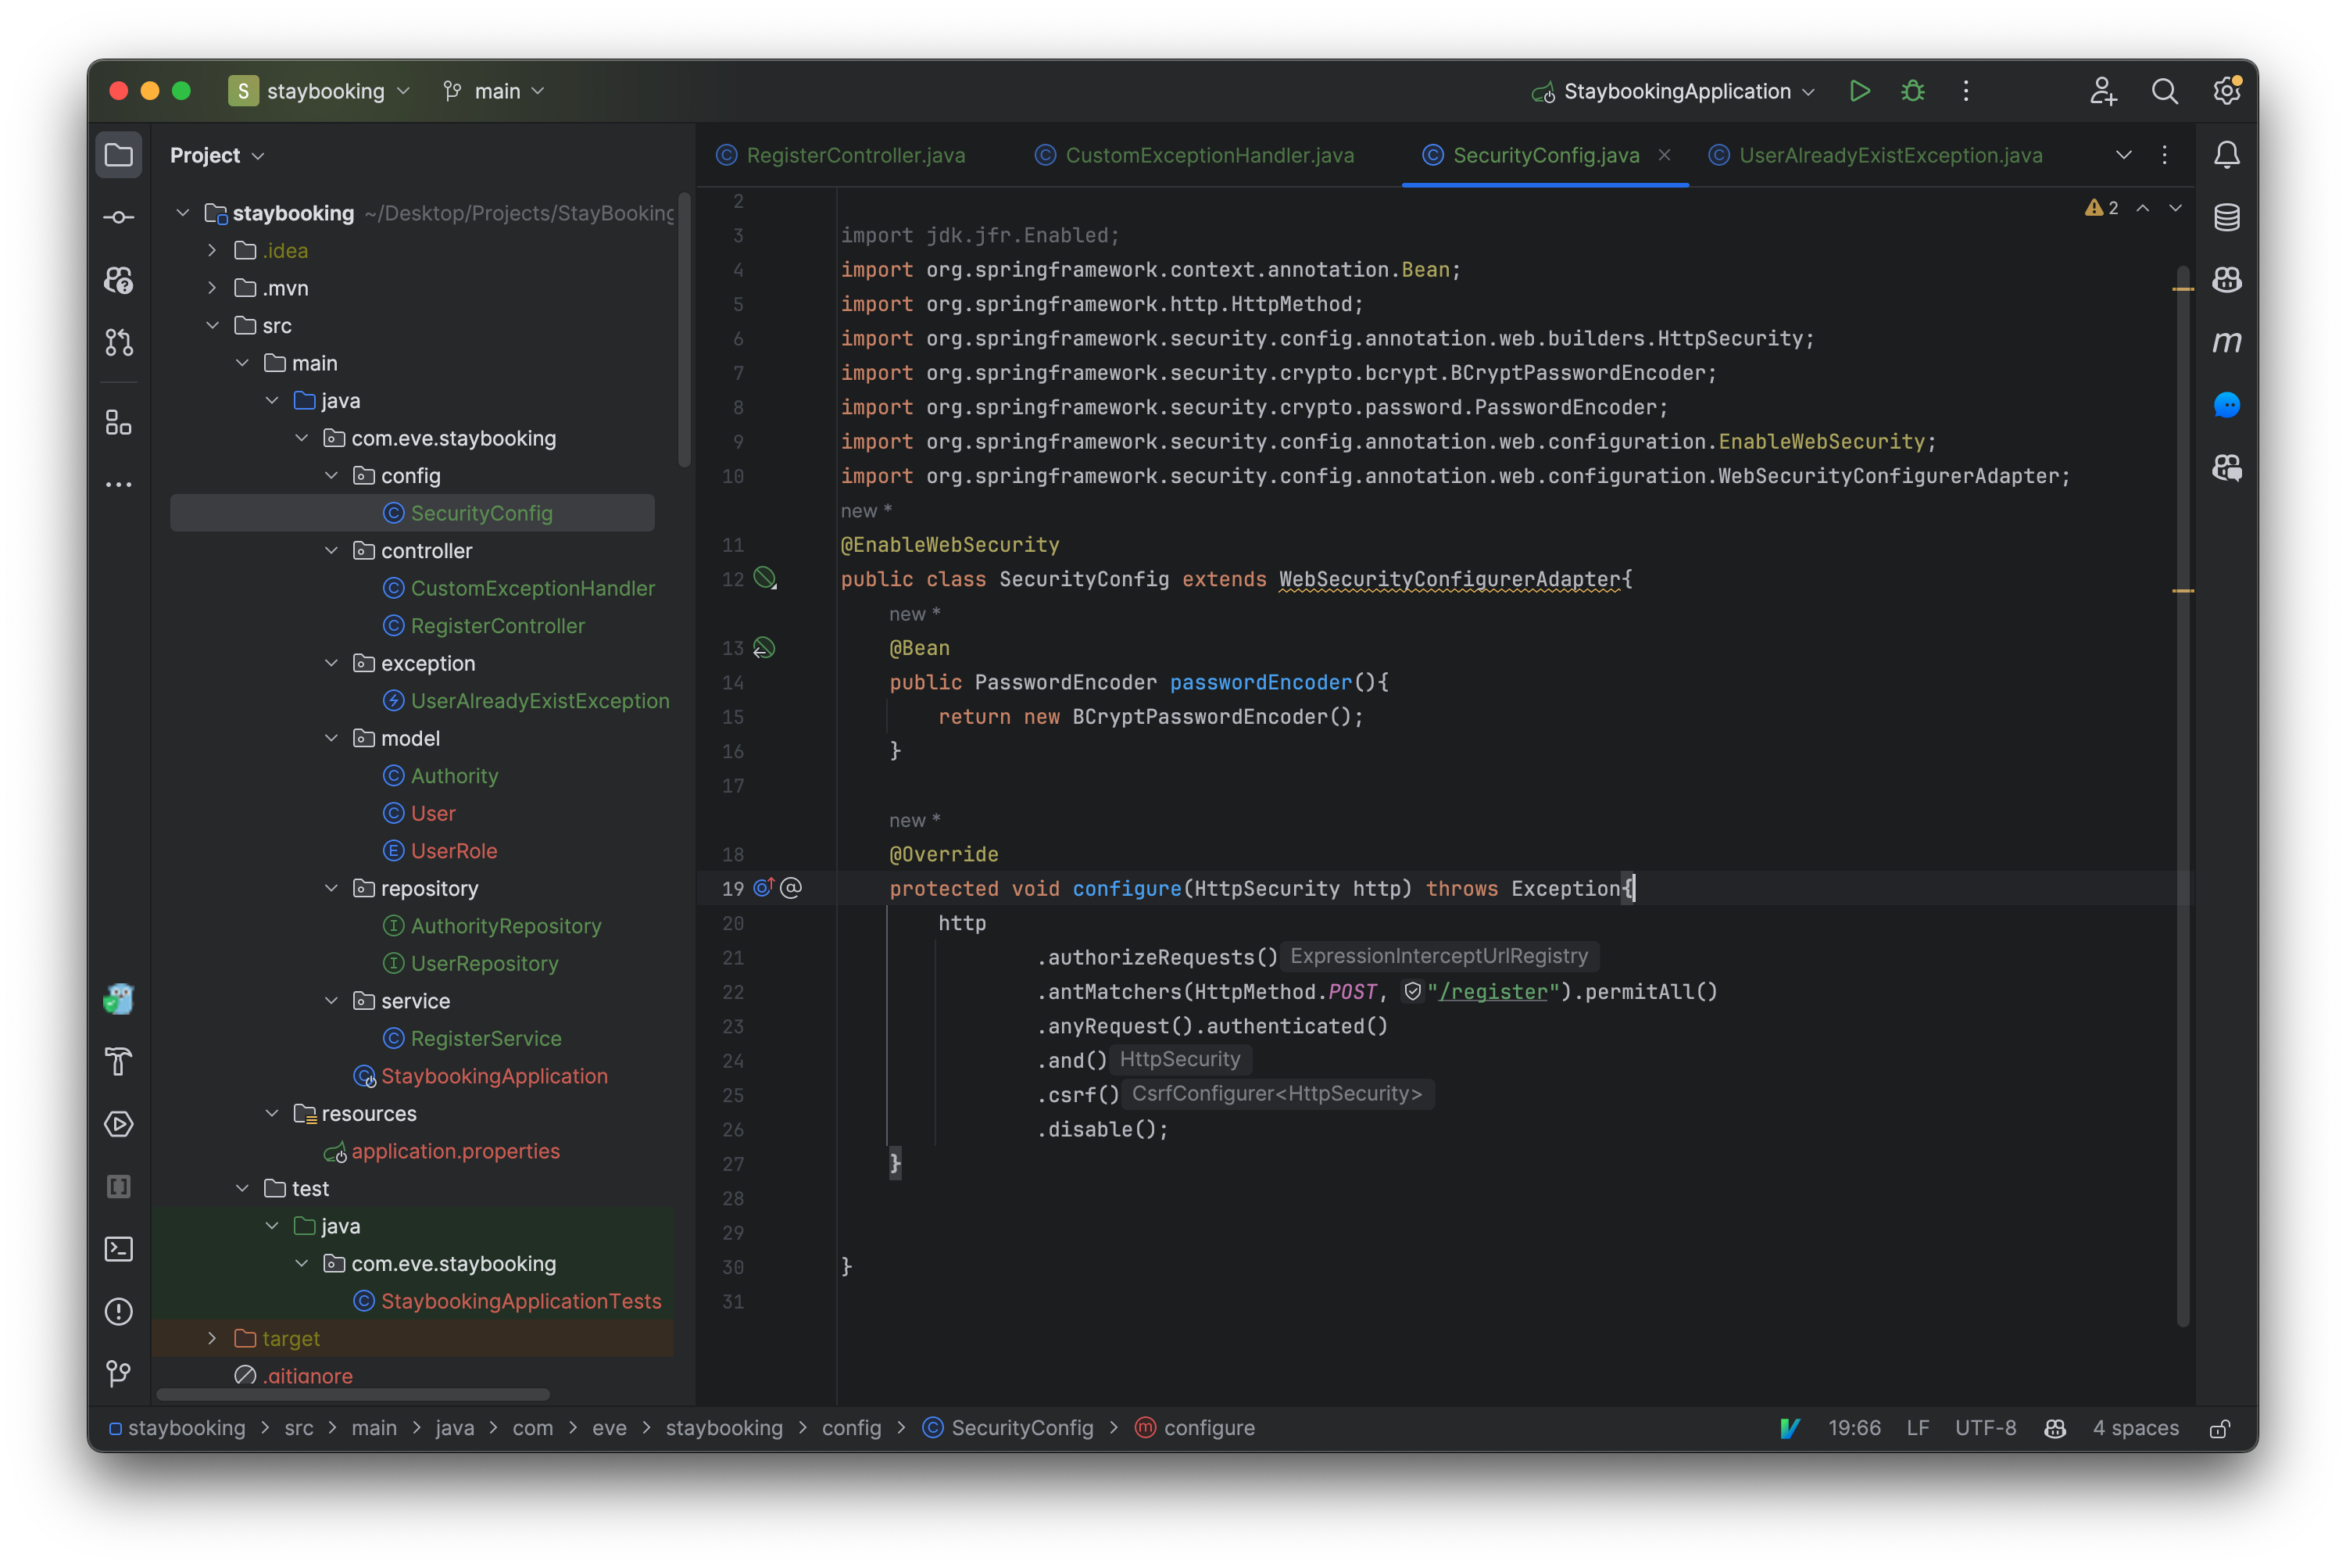Open the Database tool window

tap(2226, 217)
